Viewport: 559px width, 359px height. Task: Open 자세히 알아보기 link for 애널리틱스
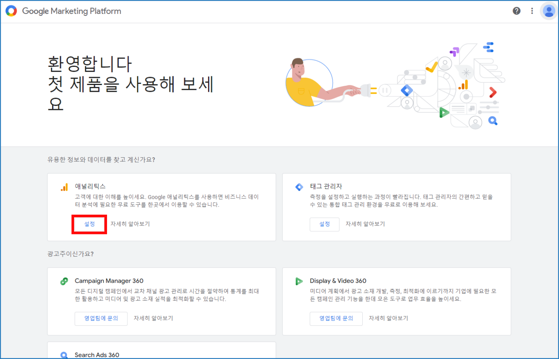(x=130, y=224)
